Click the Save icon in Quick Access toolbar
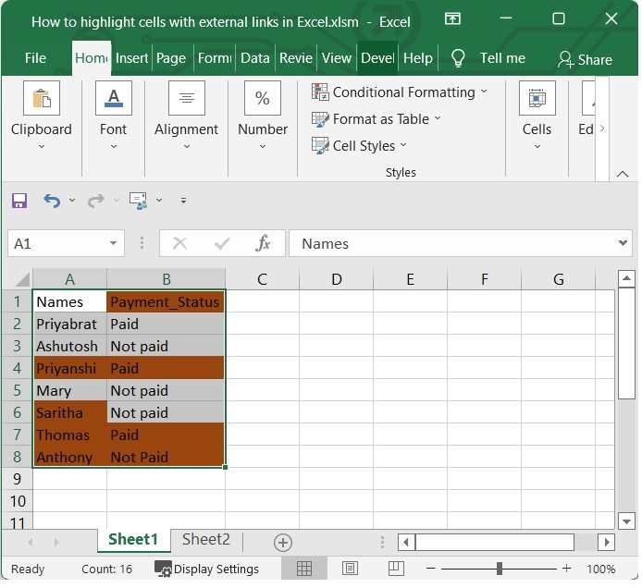Screen dimensions: 642x588 (19, 200)
